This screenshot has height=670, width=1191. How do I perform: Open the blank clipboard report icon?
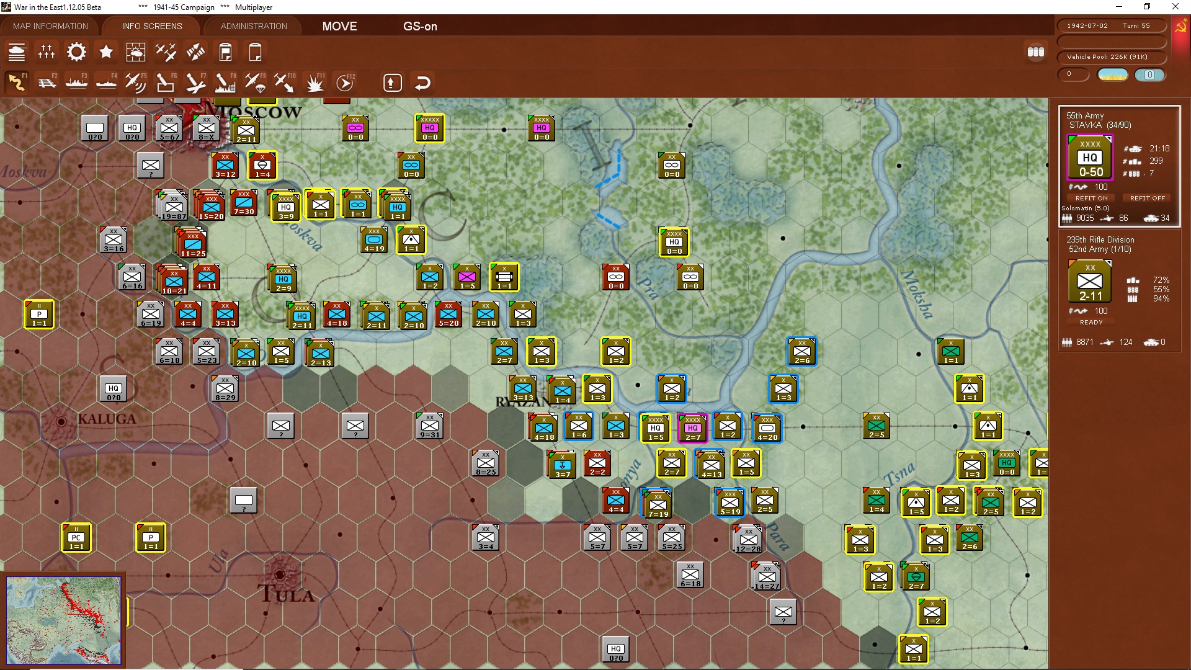(255, 52)
